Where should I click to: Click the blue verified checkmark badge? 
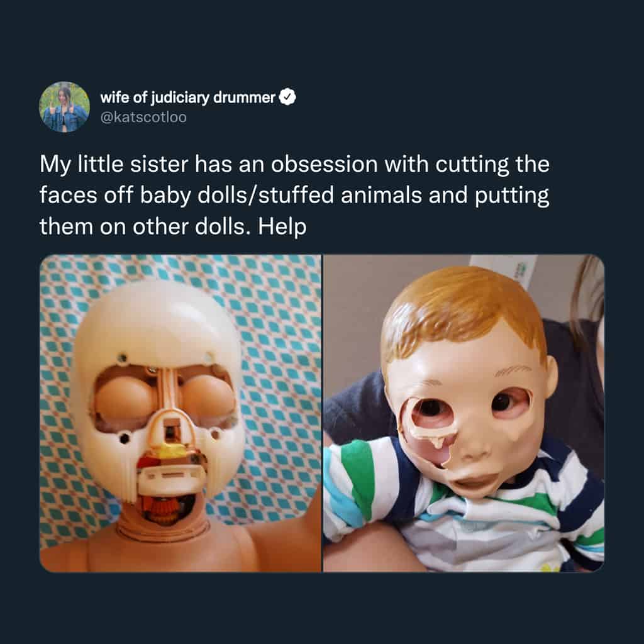[x=287, y=97]
